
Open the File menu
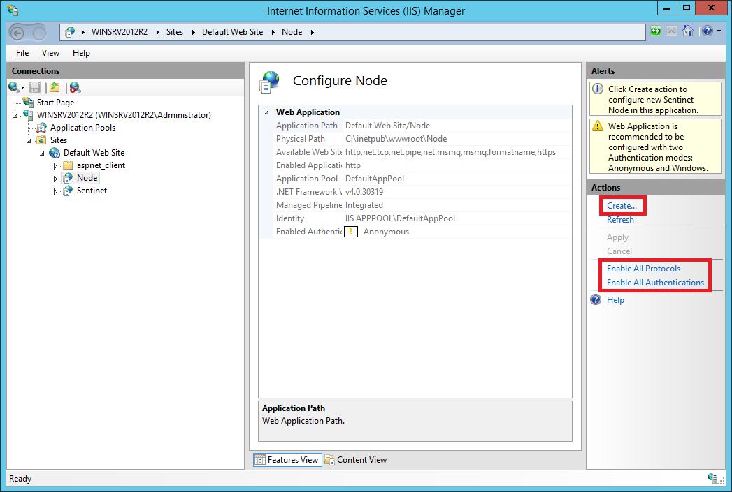(22, 53)
